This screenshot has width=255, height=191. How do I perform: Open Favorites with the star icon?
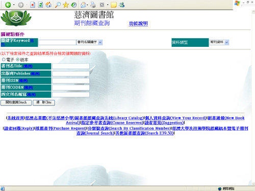point(66,5)
